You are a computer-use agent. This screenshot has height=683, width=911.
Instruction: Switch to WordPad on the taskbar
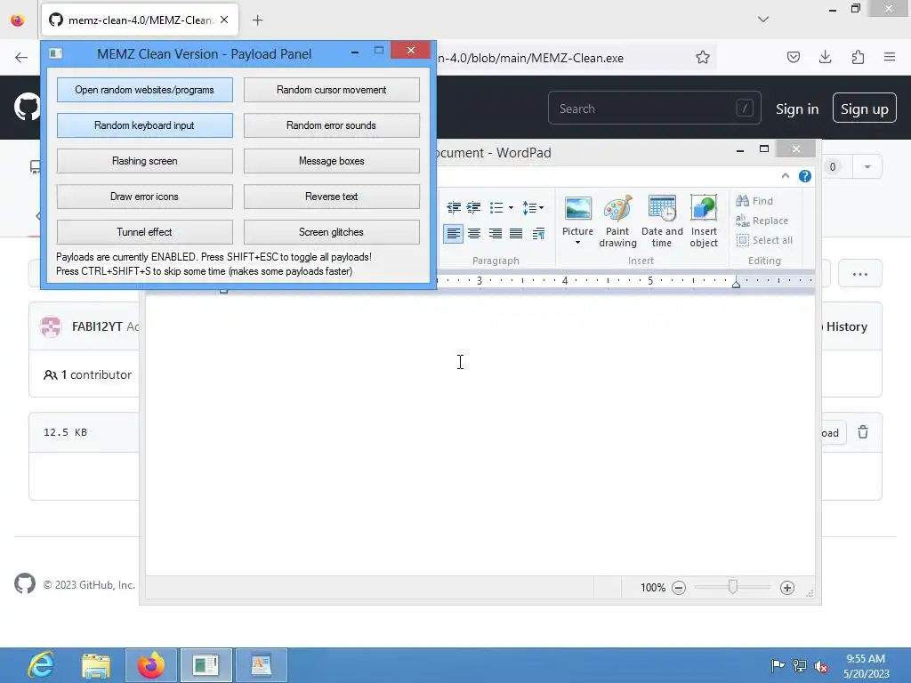pos(261,665)
